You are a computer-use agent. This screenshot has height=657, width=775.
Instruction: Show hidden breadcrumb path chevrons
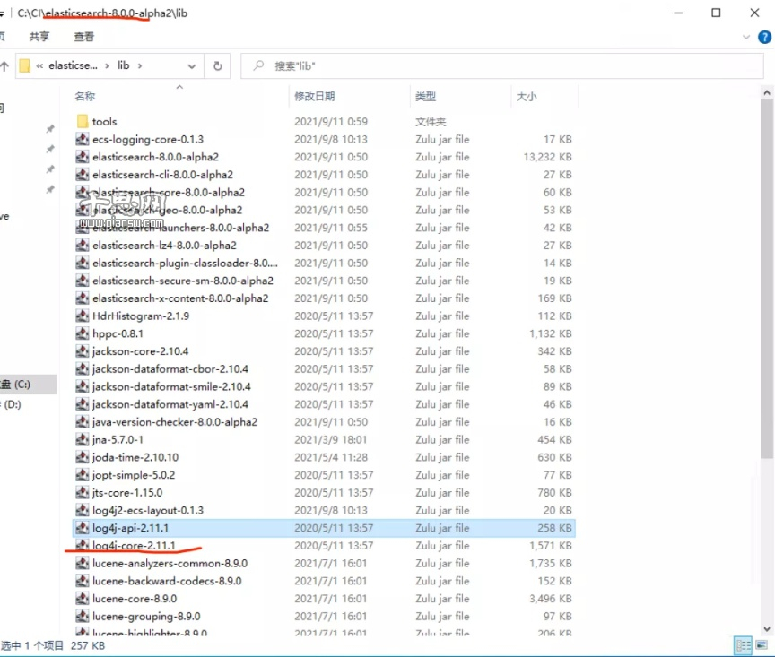pos(39,65)
